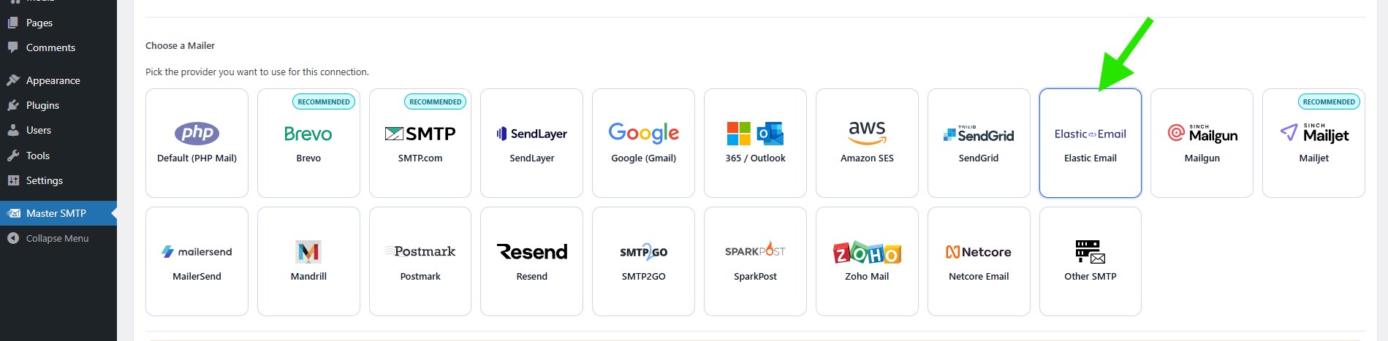The height and width of the screenshot is (341, 1388).
Task: Select the Default PHP Mail mailer
Action: (x=197, y=143)
